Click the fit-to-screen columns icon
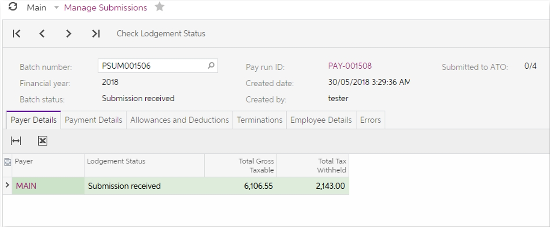This screenshot has height=227, width=550. 16,141
